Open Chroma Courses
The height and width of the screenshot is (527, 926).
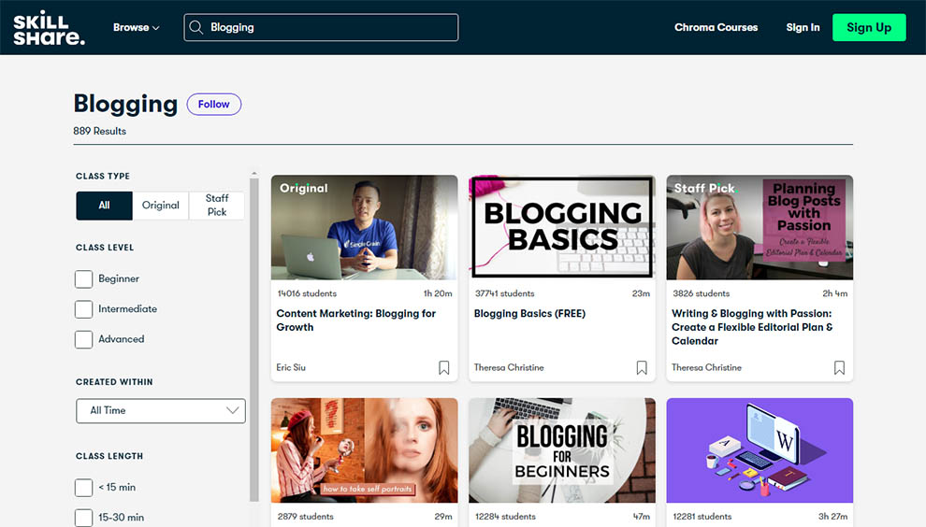pos(716,27)
